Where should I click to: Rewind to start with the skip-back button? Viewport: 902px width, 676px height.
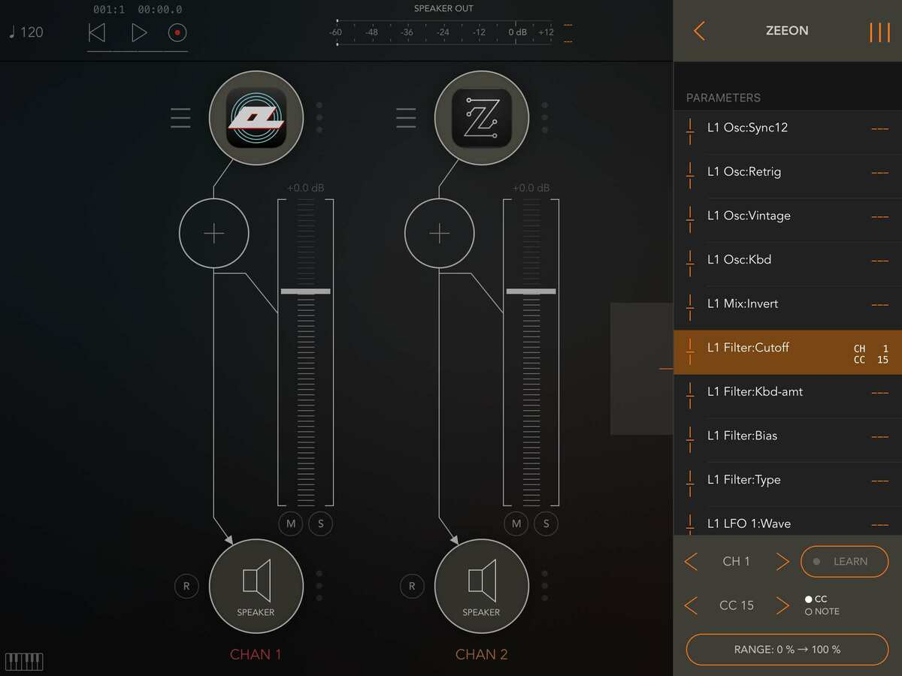click(97, 32)
